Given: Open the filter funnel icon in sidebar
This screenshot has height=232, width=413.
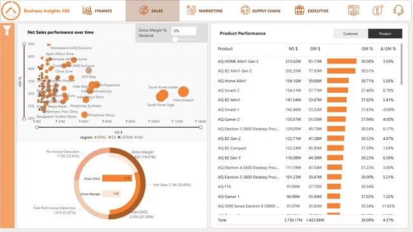Looking at the screenshot, I should [x=7, y=30].
